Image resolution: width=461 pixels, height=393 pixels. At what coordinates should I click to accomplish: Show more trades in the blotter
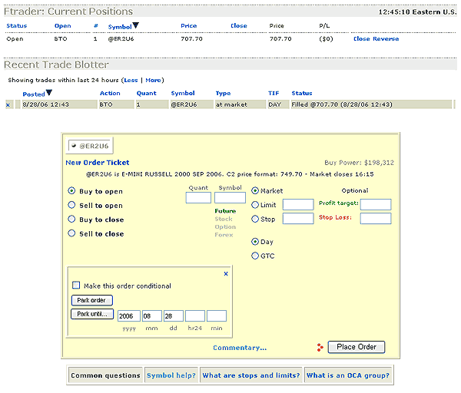click(x=154, y=80)
